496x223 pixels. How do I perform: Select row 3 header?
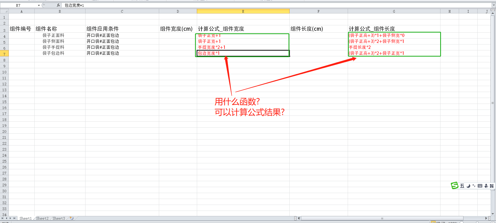tap(4, 29)
